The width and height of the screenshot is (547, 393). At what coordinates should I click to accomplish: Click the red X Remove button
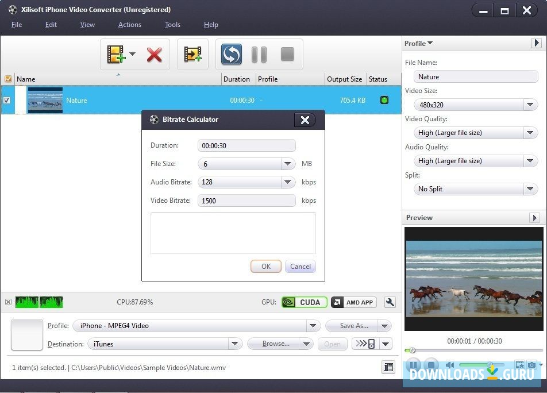click(x=154, y=55)
